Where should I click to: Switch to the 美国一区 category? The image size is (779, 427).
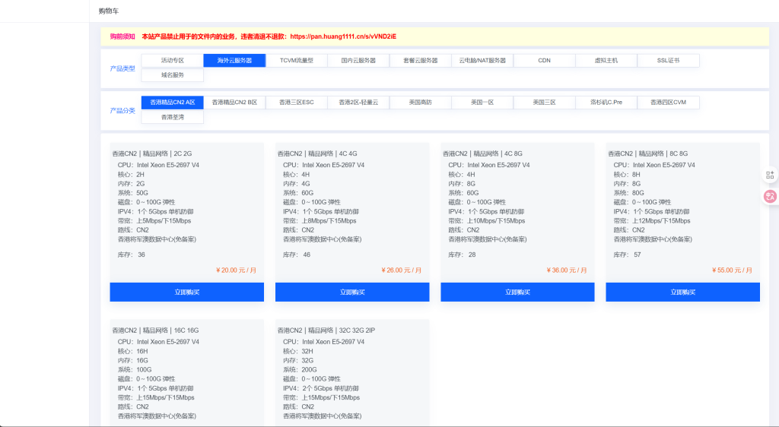tap(482, 102)
